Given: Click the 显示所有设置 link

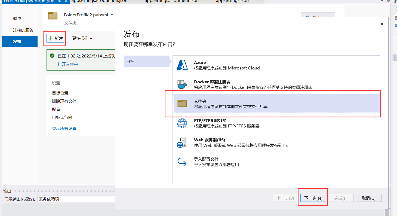Looking at the screenshot, I should coord(64,128).
